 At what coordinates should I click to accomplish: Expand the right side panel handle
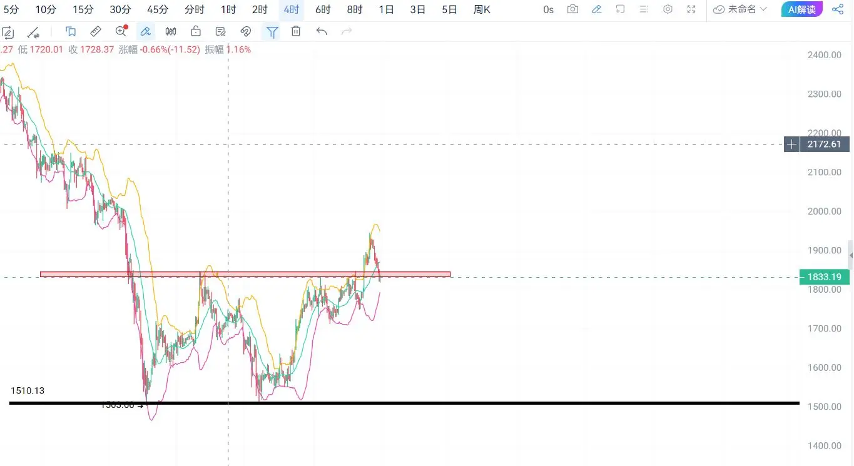pyautogui.click(x=850, y=255)
